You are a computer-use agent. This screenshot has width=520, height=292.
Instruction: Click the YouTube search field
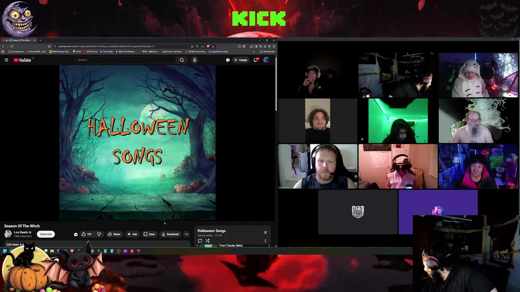pos(126,60)
